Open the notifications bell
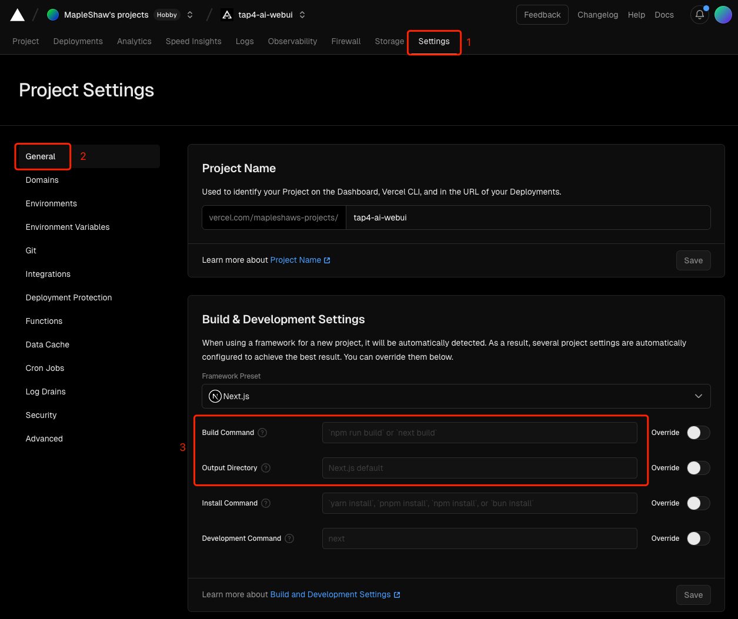 click(699, 15)
